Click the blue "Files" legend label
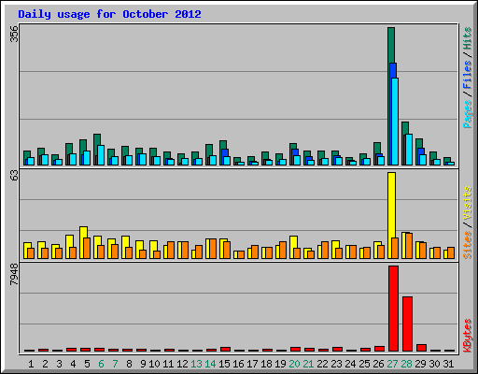Viewport: 478px width, 374px height. pyautogui.click(x=468, y=75)
